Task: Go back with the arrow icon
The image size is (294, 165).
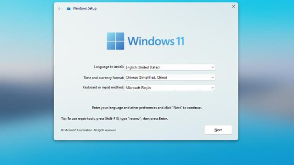Action: [x=60, y=9]
